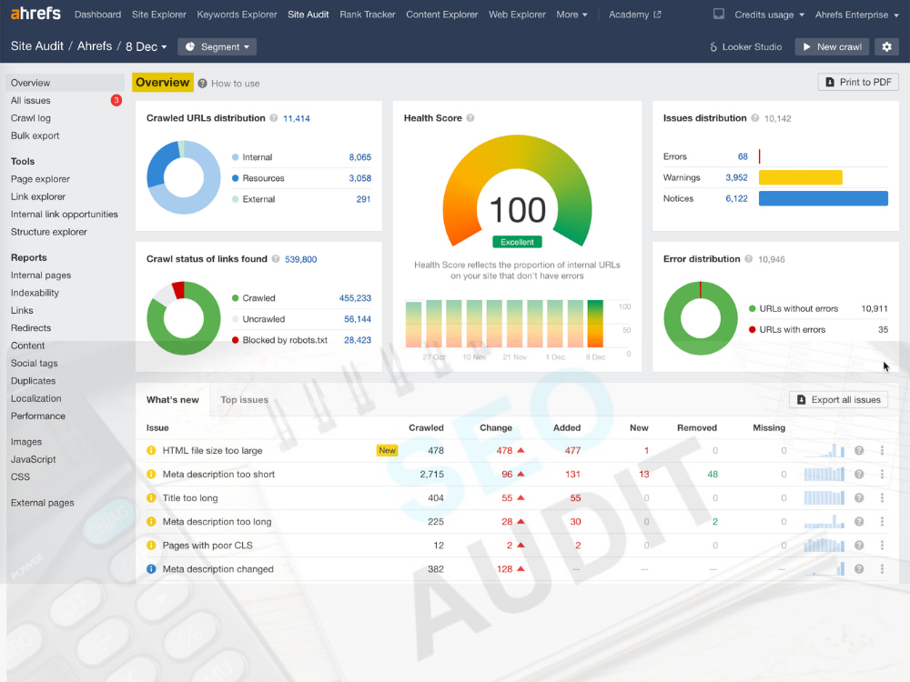The width and height of the screenshot is (910, 682).
Task: Open Rank Tracker from top navigation
Action: click(368, 15)
